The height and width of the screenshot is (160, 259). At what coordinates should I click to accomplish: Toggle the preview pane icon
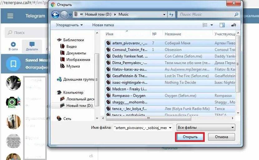(222, 25)
